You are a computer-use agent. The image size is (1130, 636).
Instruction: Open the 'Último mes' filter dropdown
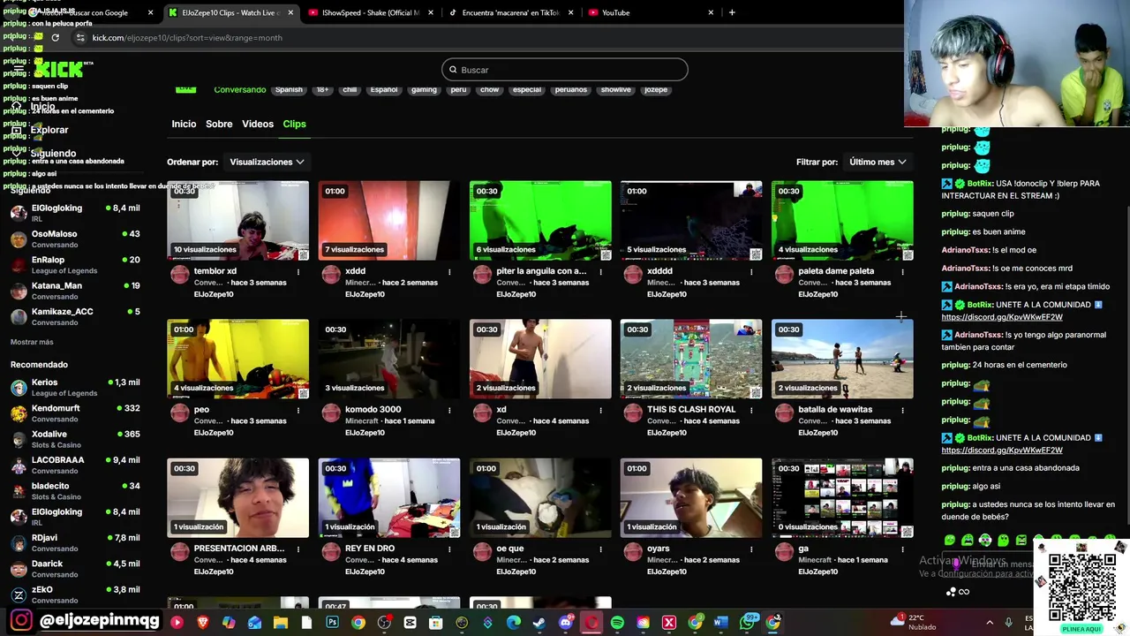click(878, 162)
